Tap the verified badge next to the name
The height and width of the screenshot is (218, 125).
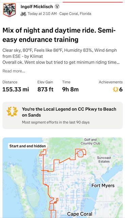[x=57, y=6]
